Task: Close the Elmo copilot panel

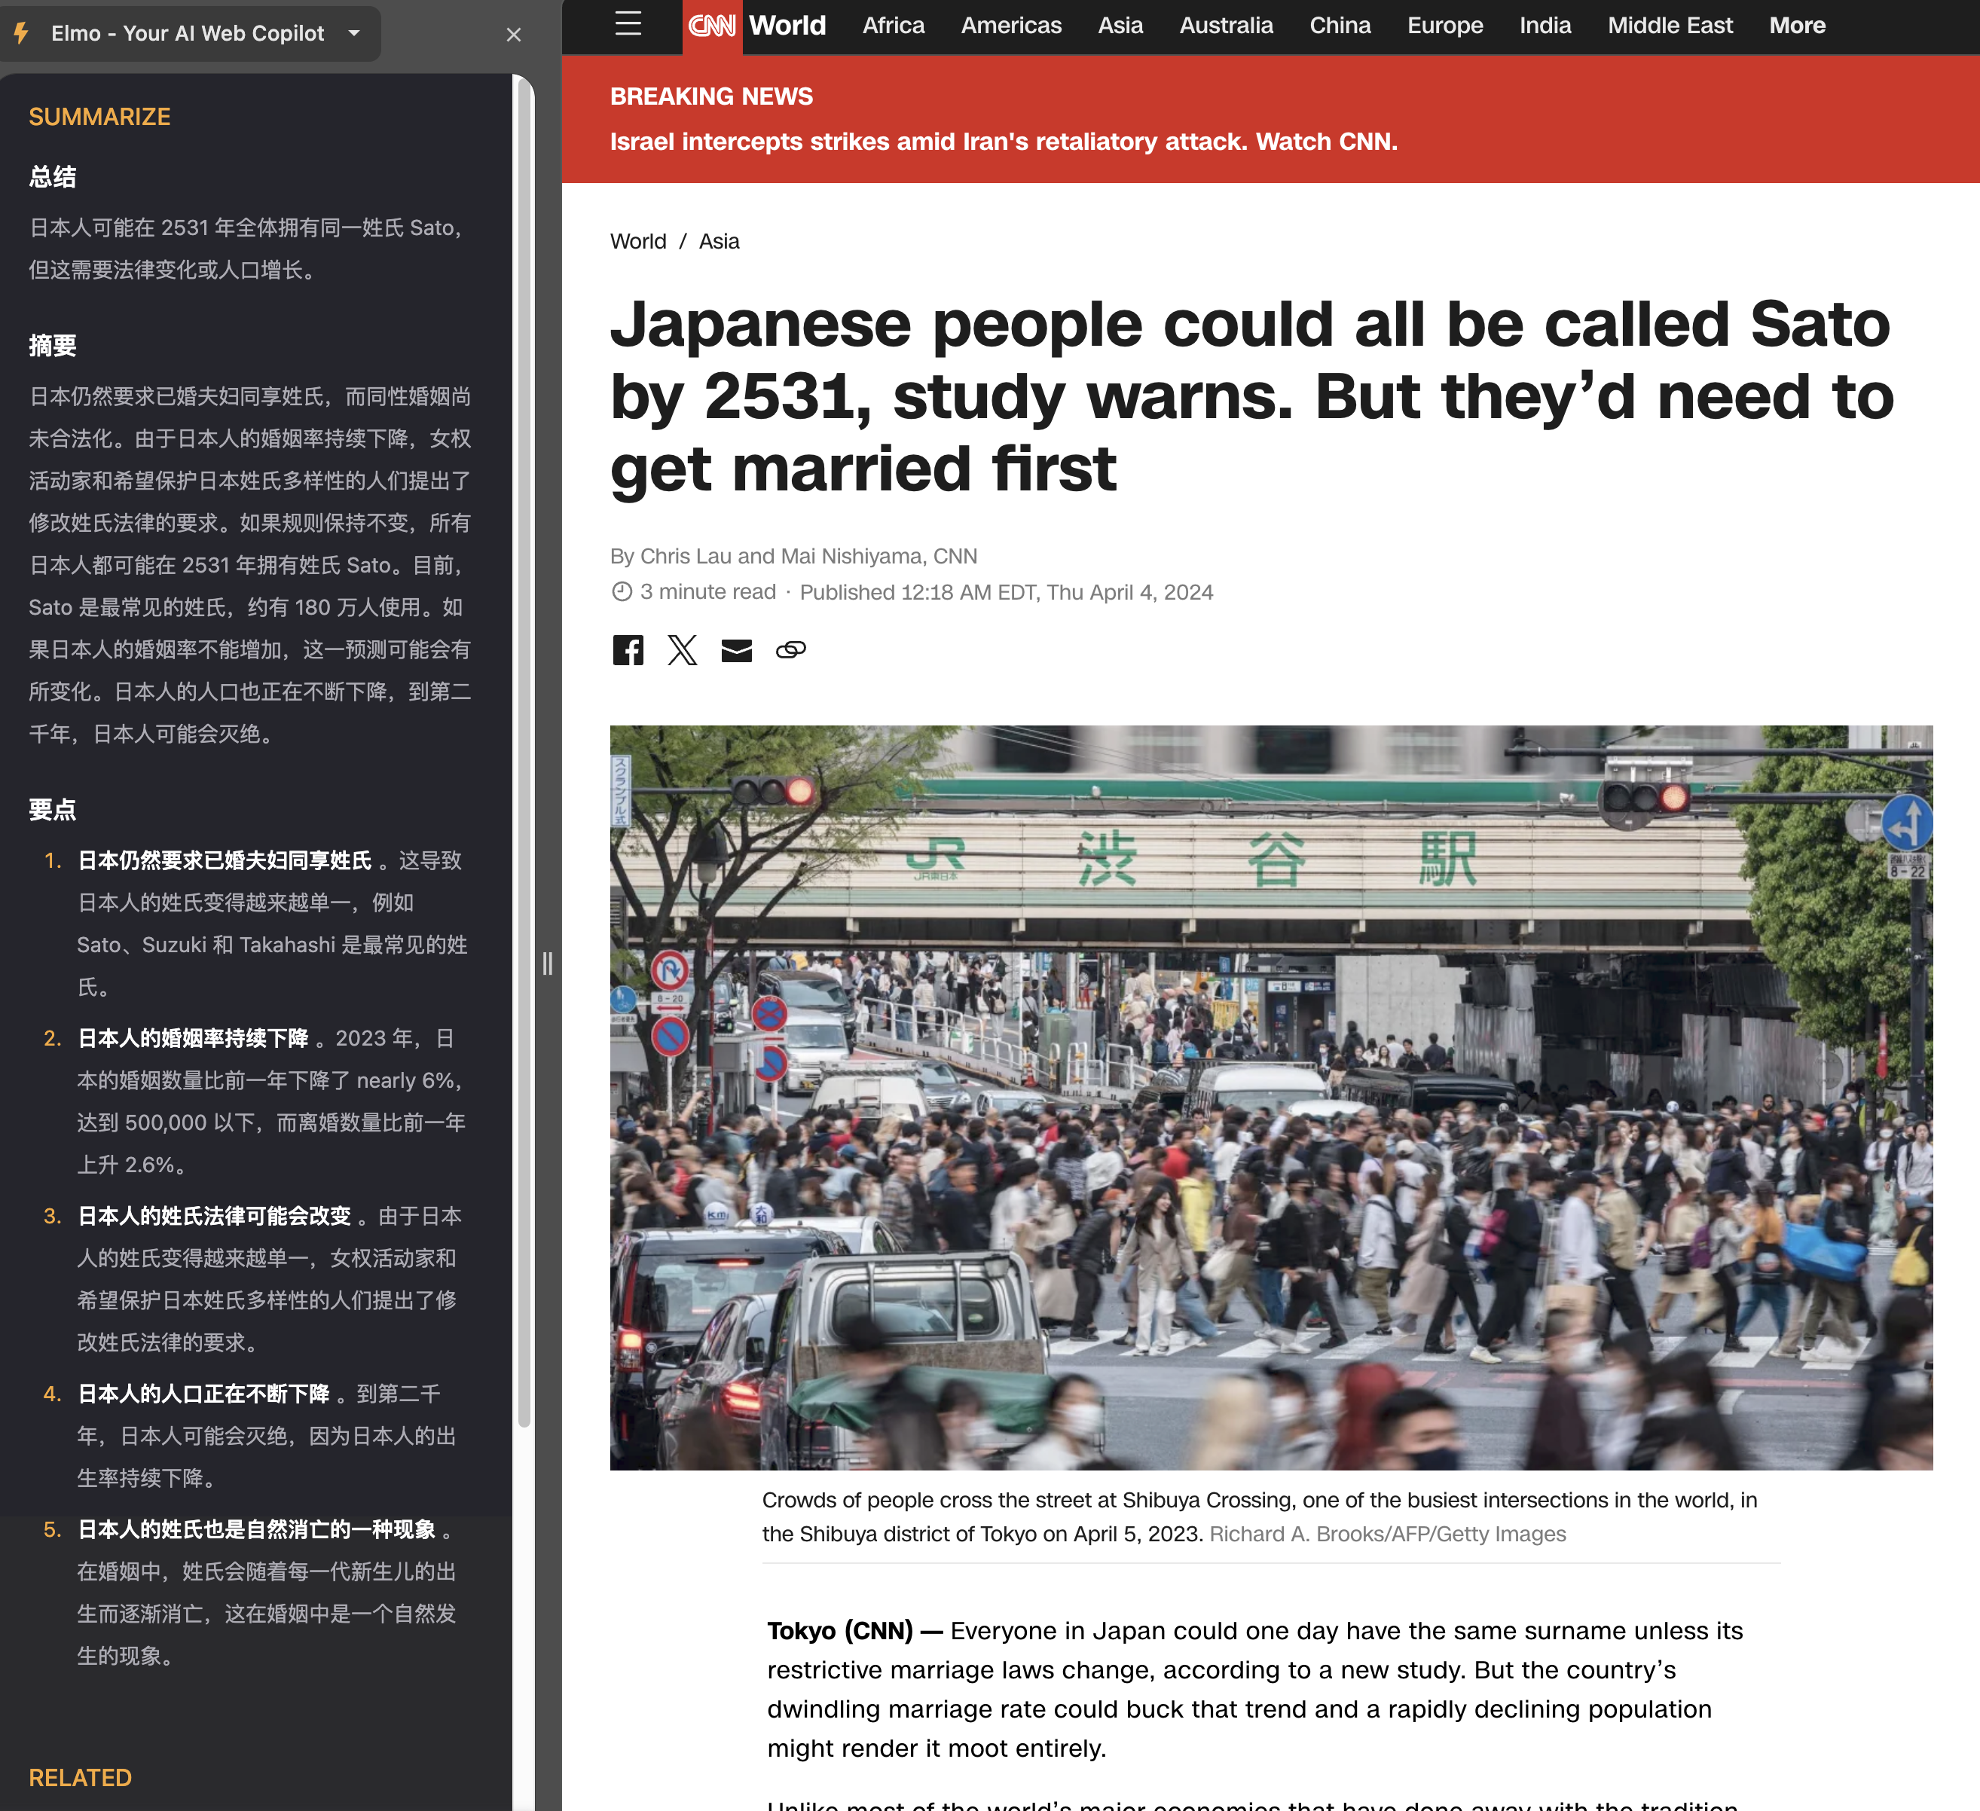Action: (512, 35)
